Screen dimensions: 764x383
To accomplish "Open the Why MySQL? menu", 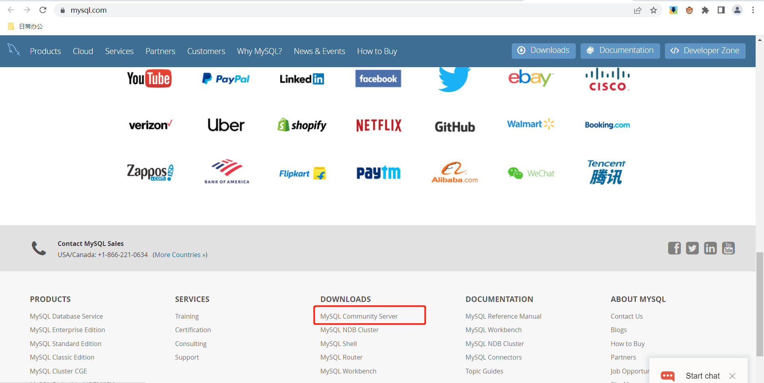I will pos(259,51).
